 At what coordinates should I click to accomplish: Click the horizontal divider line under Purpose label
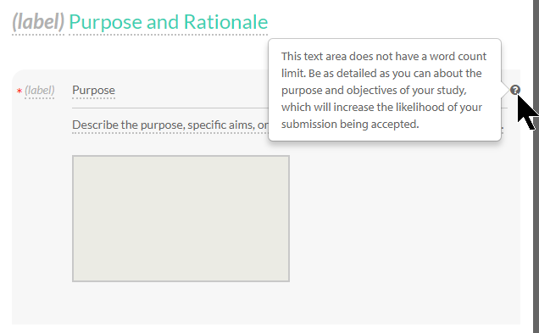pyautogui.click(x=169, y=108)
